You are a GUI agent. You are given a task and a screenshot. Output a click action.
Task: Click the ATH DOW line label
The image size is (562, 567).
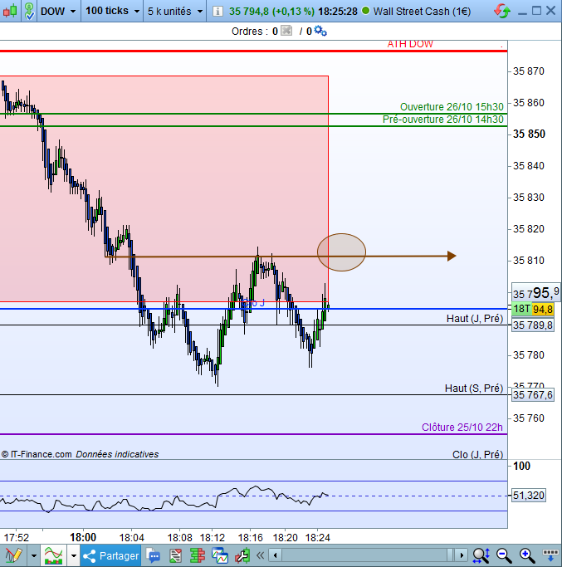tap(410, 44)
